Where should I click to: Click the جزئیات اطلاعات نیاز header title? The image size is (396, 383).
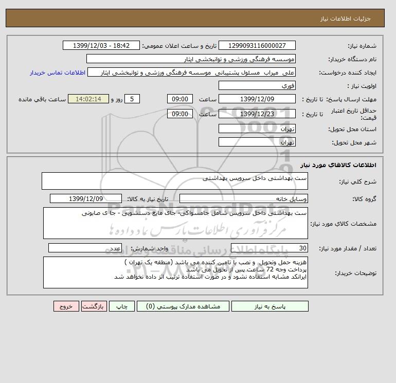click(345, 19)
